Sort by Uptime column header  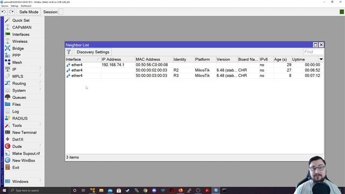coord(305,59)
